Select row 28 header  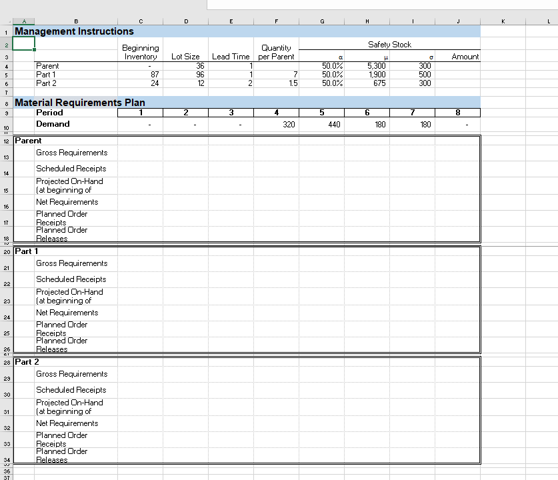[7, 363]
